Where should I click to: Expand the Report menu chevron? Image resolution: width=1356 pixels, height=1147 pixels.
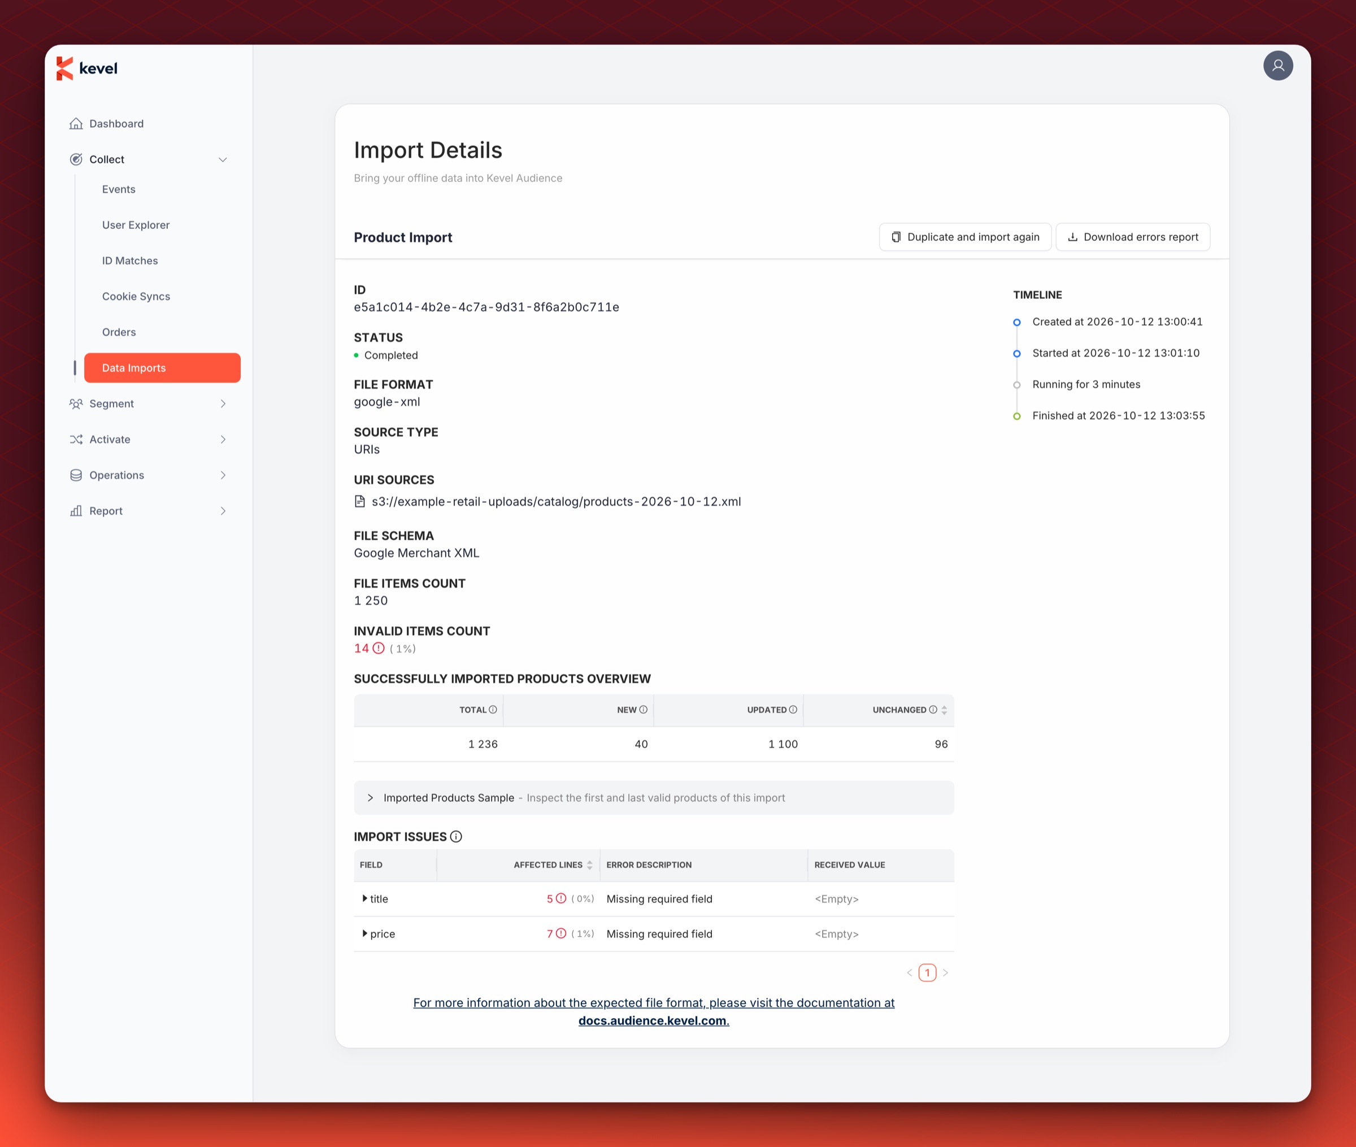click(x=223, y=511)
